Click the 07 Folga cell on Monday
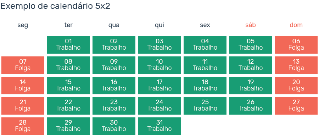Viewport: 319px width, 138px height. 23,65
